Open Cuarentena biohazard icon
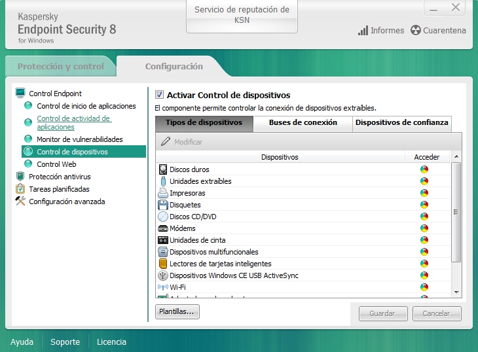Screen dimensions: 478x352 click(415, 31)
